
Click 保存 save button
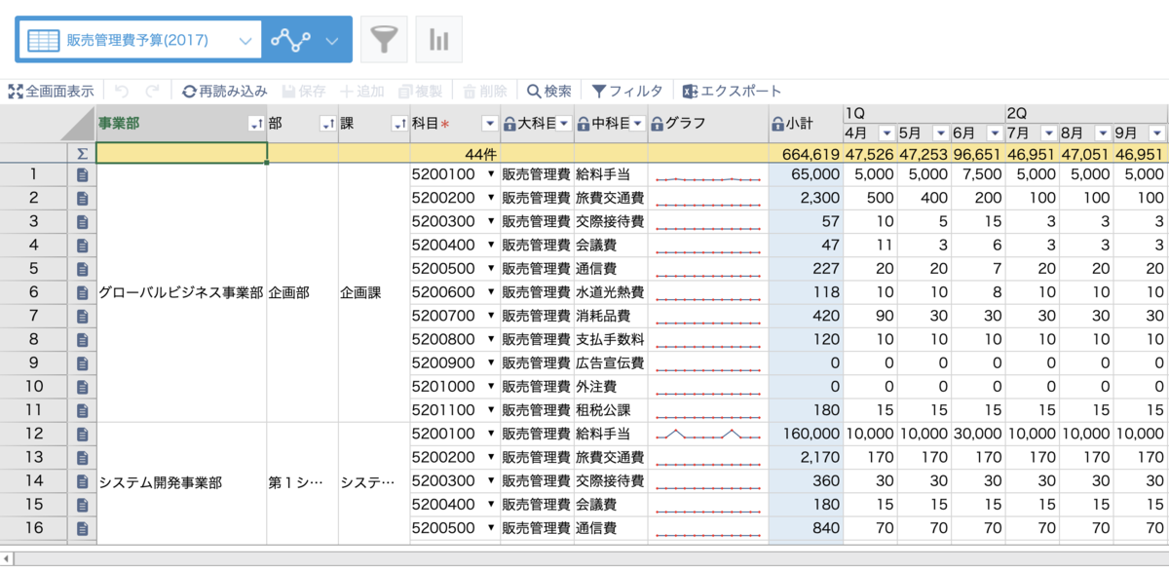click(304, 91)
